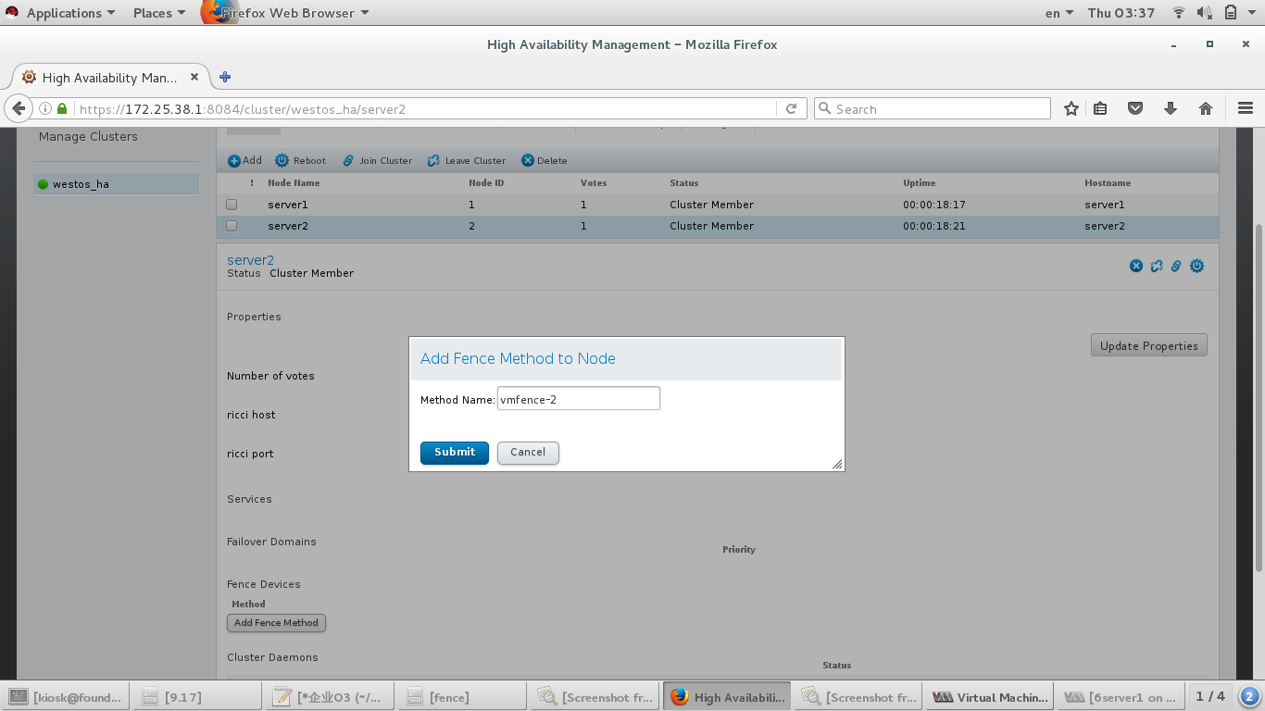Image resolution: width=1265 pixels, height=711 pixels.
Task: Click the workspace switcher showing 1 / 4
Action: click(x=1209, y=696)
